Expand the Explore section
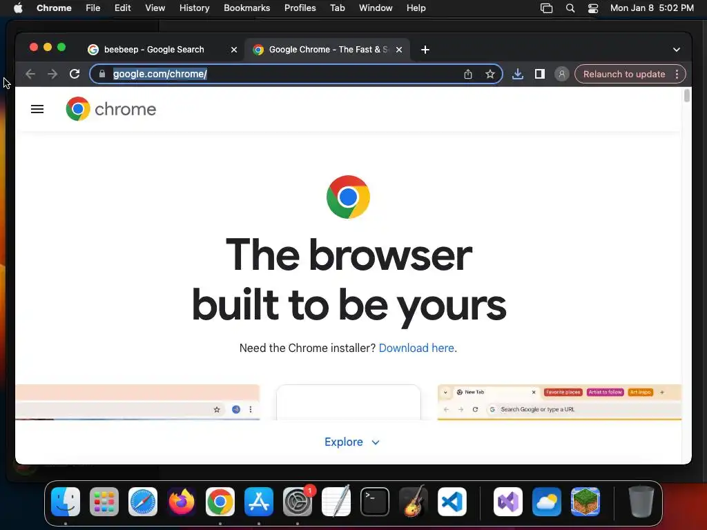The image size is (707, 530). 352,442
